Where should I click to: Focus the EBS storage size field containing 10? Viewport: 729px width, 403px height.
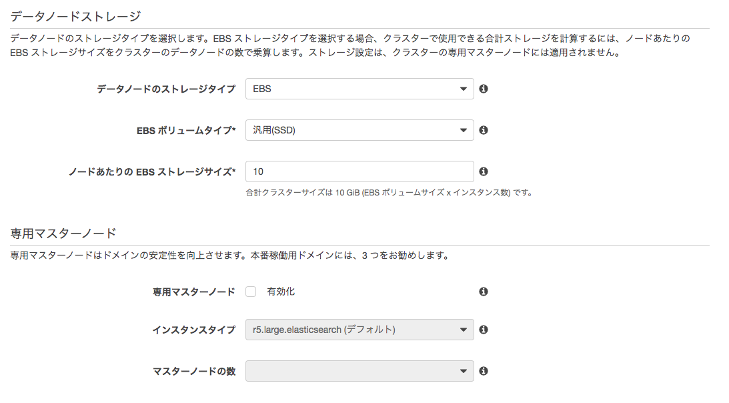pyautogui.click(x=359, y=171)
